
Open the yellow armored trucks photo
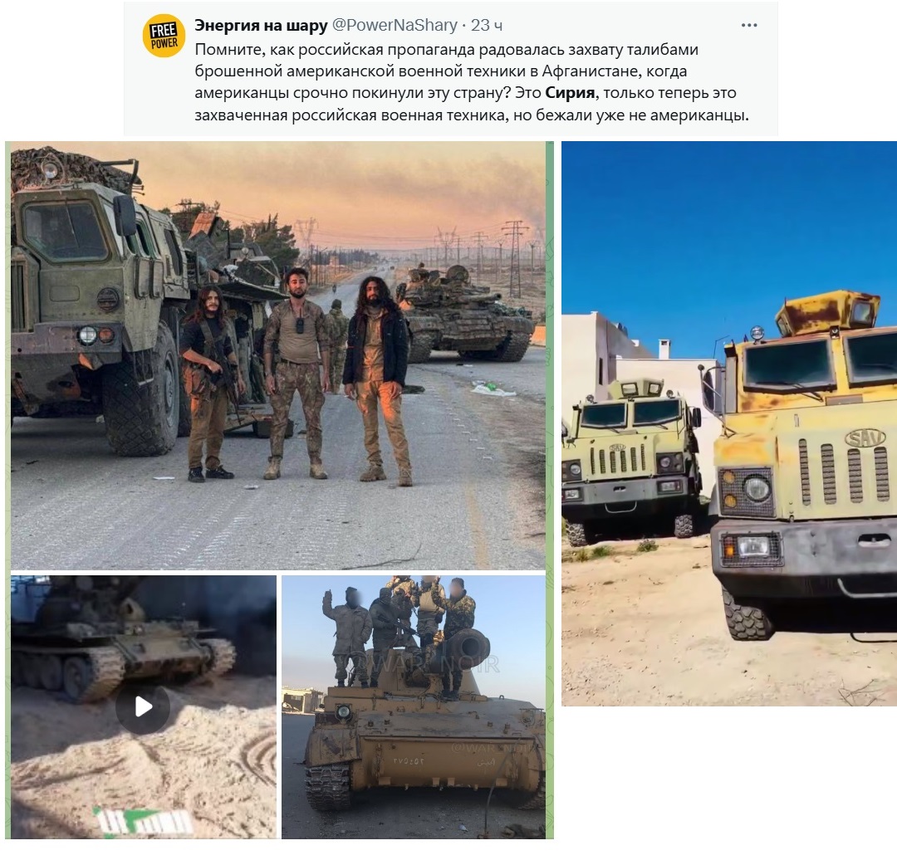click(x=729, y=423)
